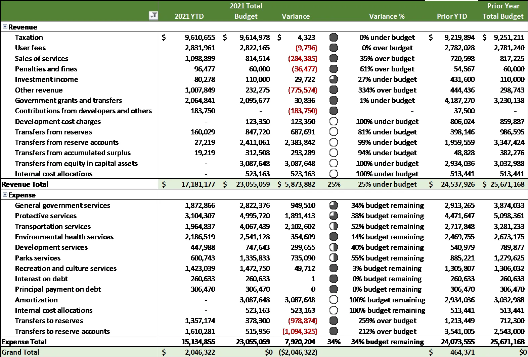Screen dimensions: 528x357
Task: Click the Development cost charges empty circle icon
Action: 334,121
